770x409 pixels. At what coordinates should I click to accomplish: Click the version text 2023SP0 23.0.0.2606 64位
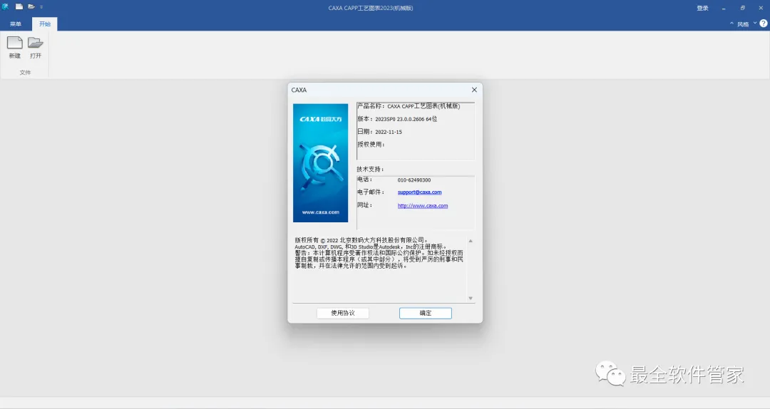(x=406, y=119)
